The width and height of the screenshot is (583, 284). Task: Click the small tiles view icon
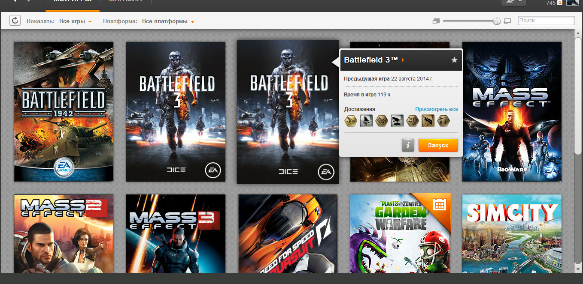click(436, 21)
